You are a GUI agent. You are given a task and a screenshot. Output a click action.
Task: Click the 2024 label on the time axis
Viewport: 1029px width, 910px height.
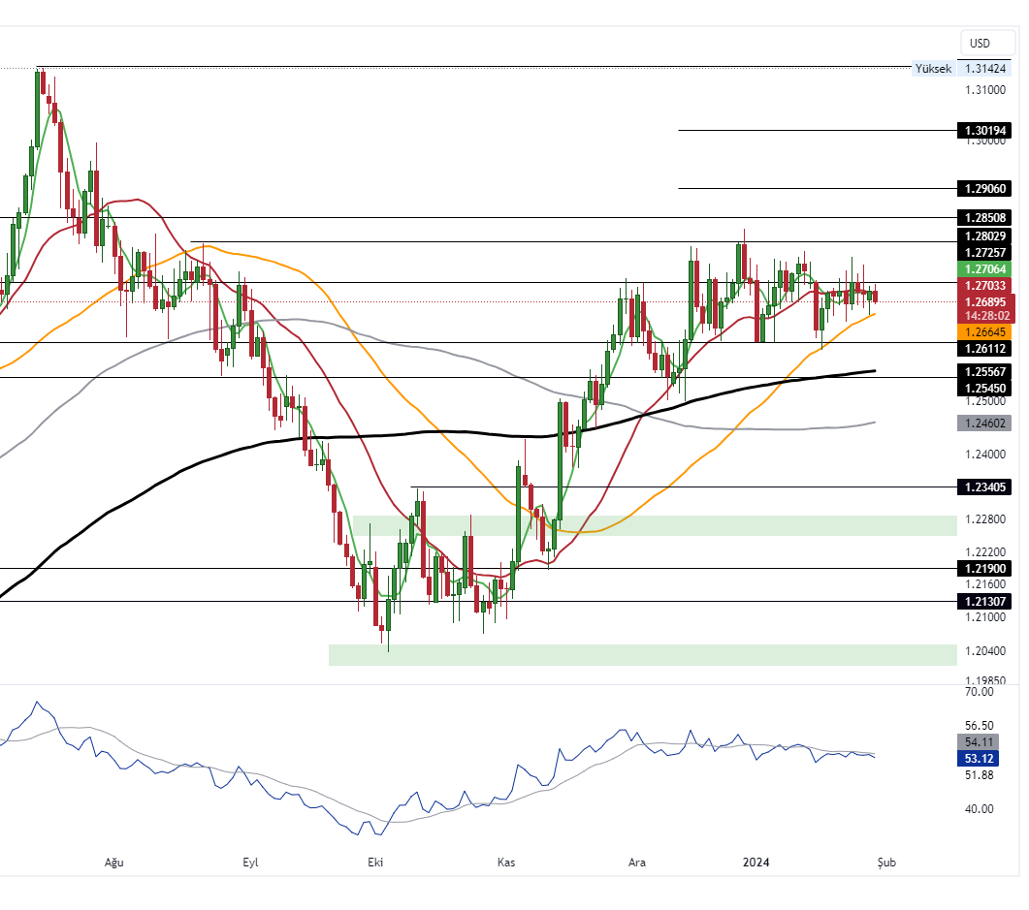point(756,862)
